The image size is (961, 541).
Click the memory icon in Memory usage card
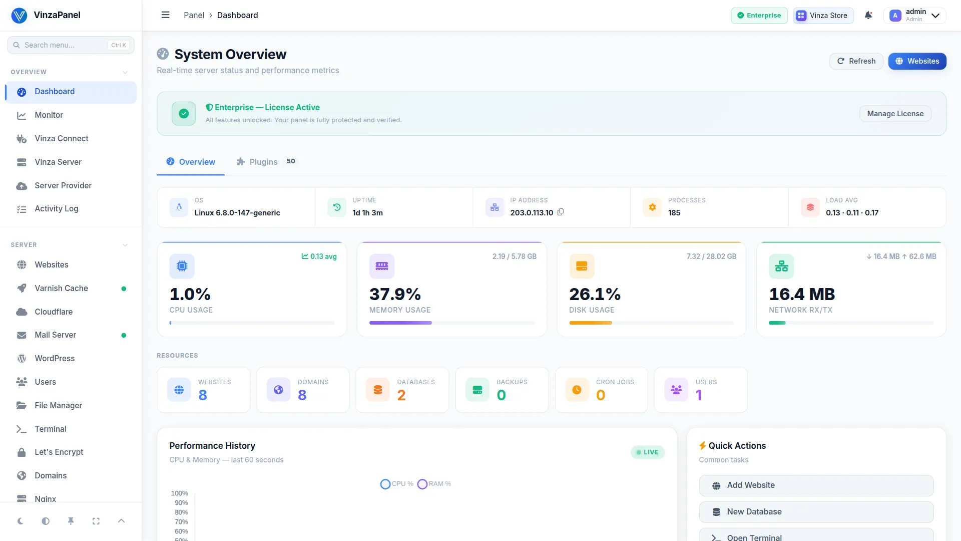382,266
